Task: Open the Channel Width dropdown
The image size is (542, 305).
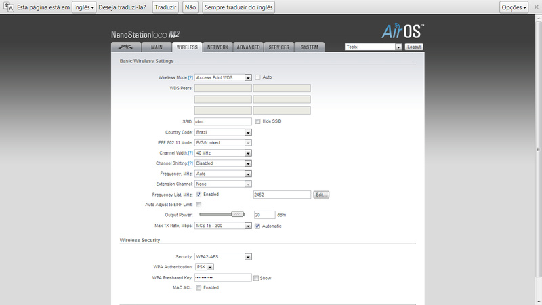Action: pos(223,153)
